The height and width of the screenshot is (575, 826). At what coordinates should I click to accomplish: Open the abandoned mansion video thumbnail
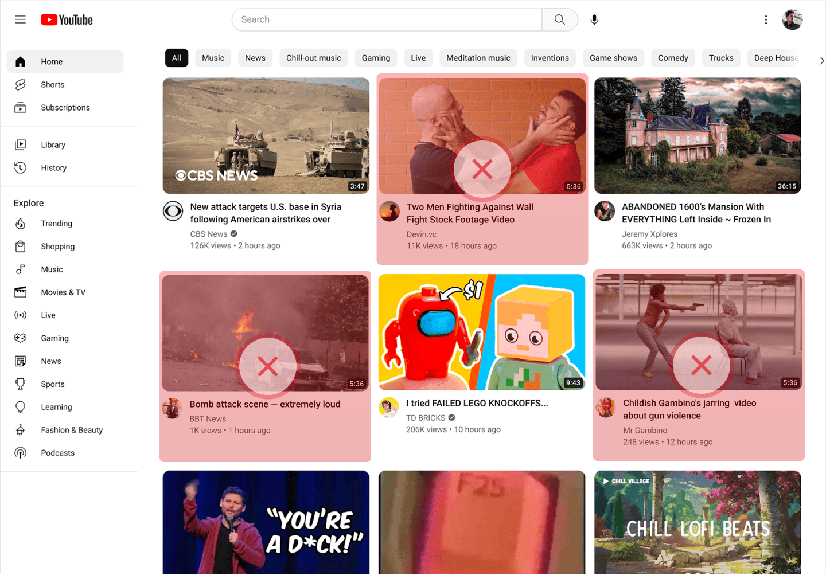(698, 136)
